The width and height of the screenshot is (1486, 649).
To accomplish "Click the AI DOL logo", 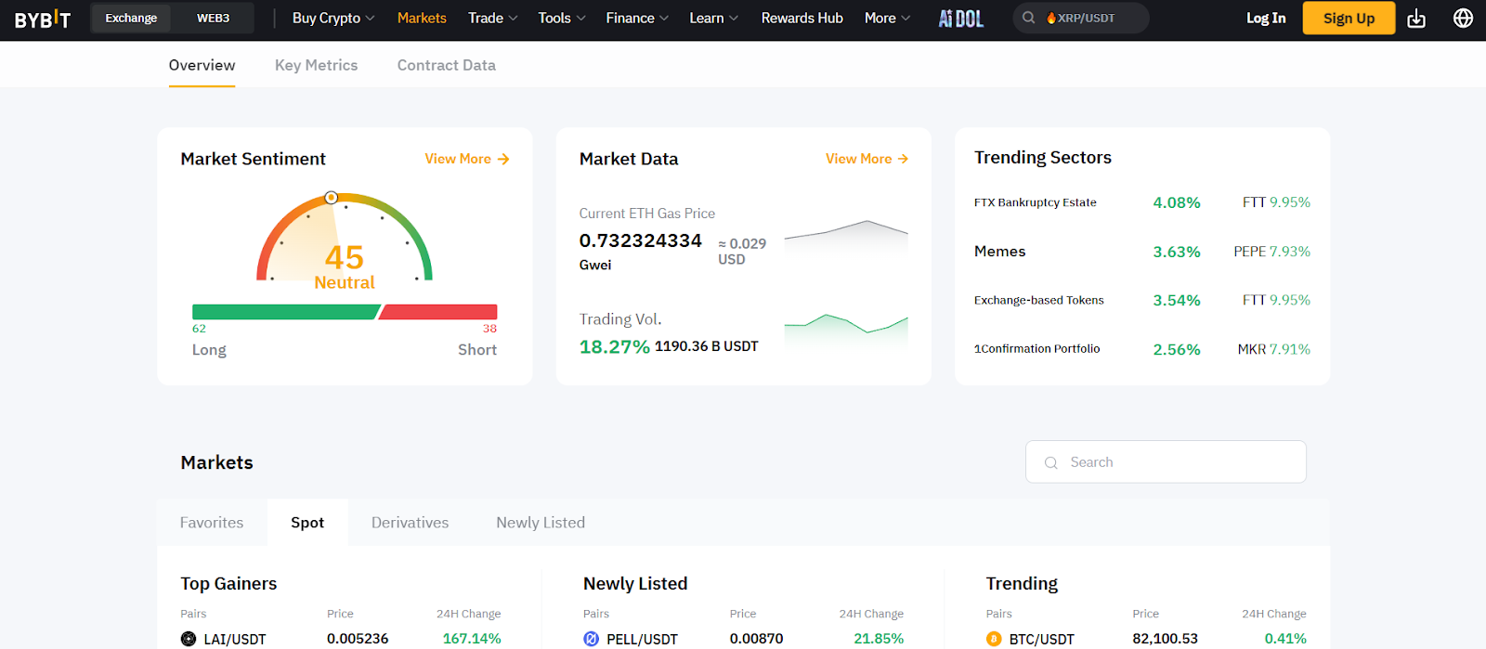I will [x=960, y=19].
